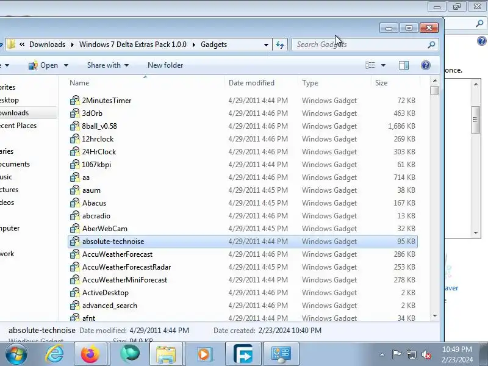The height and width of the screenshot is (366, 488).
Task: Go to Windows 7 Delta Extras Pack 1.0.0 breadcrumb
Action: click(133, 45)
